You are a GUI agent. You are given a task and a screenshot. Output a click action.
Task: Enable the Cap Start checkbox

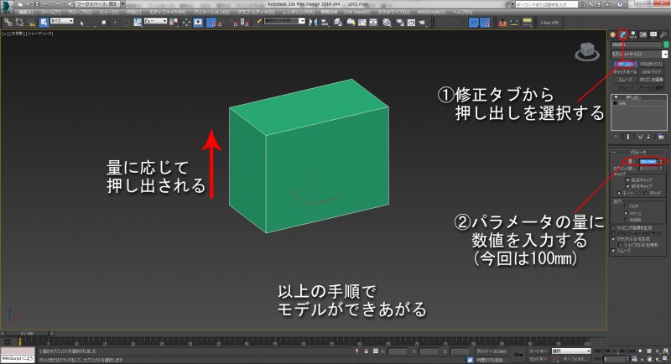tap(626, 179)
